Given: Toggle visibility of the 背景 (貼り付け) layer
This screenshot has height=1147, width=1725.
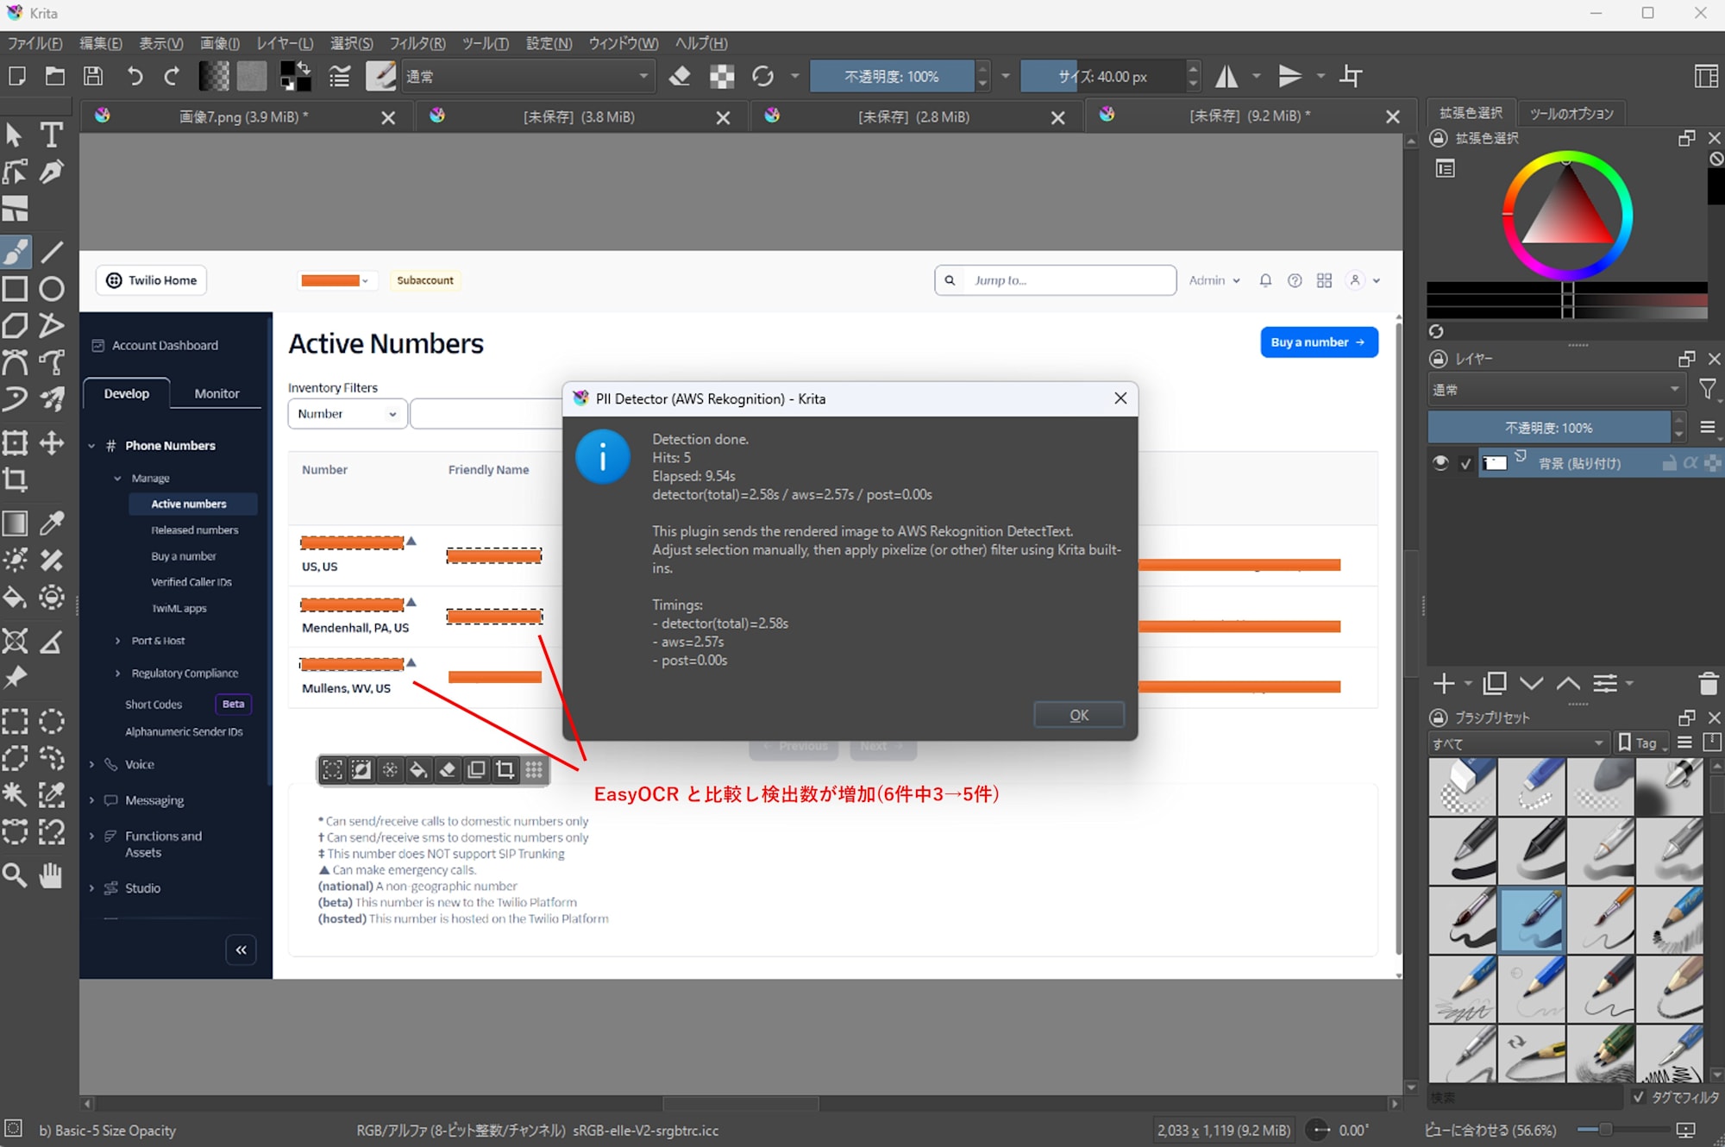Looking at the screenshot, I should click(x=1440, y=463).
